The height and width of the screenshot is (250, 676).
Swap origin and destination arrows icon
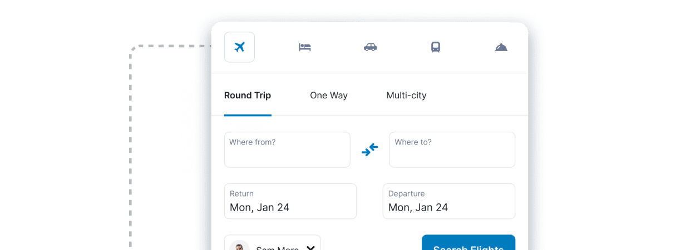coord(369,149)
